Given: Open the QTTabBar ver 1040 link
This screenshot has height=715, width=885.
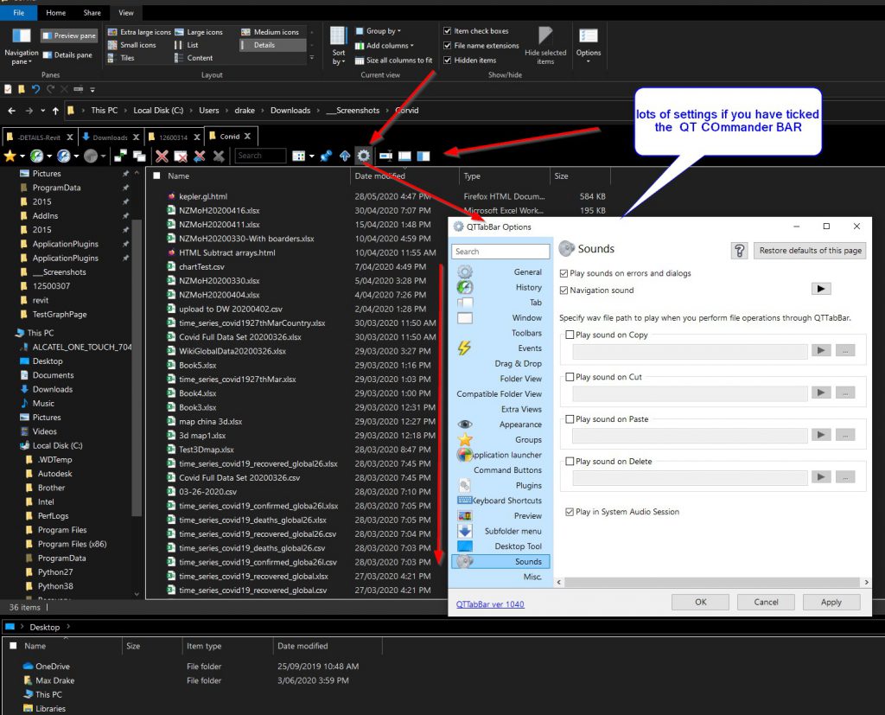Looking at the screenshot, I should coord(490,604).
